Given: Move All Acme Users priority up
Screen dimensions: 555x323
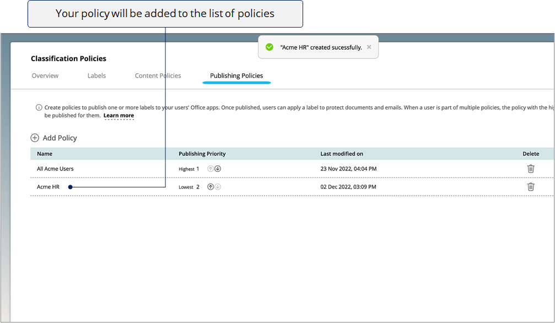Looking at the screenshot, I should [210, 169].
